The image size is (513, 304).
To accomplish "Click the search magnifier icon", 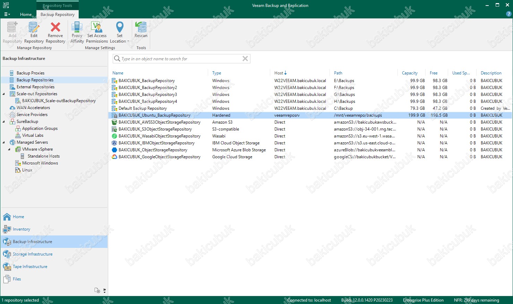I will pos(117,59).
